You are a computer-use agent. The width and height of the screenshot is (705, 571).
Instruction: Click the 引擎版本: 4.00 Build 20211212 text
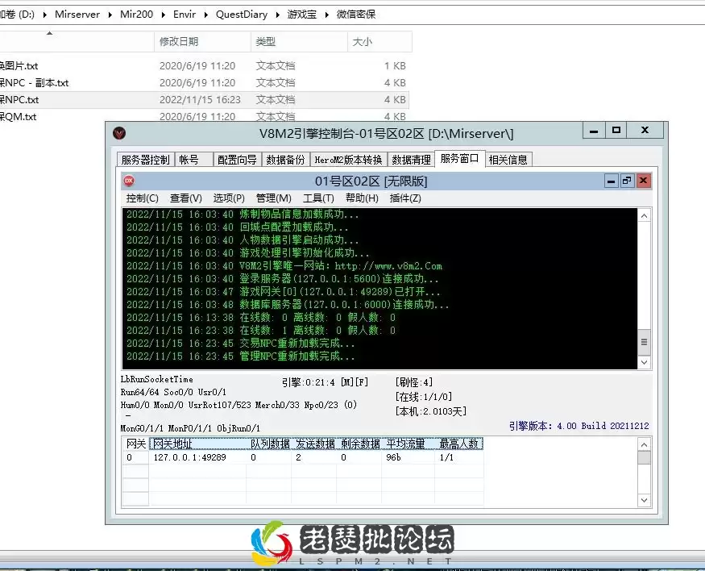coord(579,426)
